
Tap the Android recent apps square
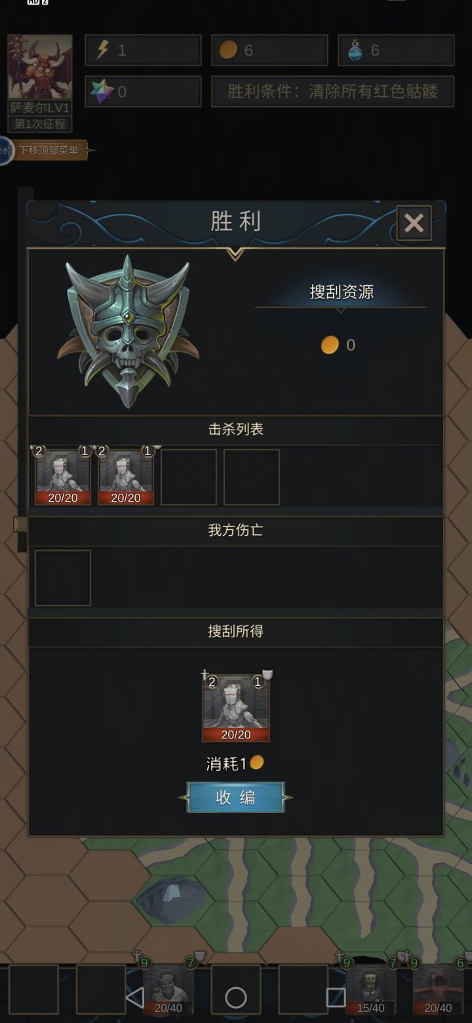point(336,997)
